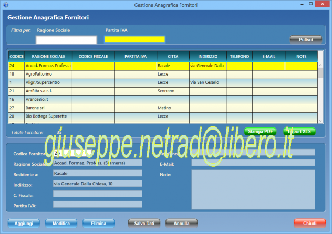This screenshot has height=234, width=332.
Task: Focus the Partita IVA detail field
Action: [x=97, y=204]
